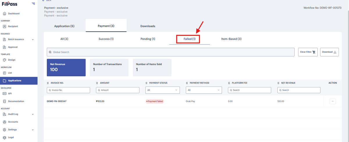
Task: Open Recipient page in sidebar
Action: (13, 26)
